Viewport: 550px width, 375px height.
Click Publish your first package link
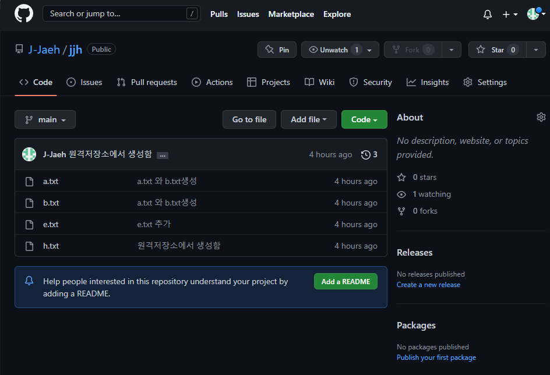tap(436, 358)
